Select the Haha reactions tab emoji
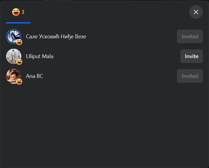This screenshot has width=209, height=168. click(16, 12)
